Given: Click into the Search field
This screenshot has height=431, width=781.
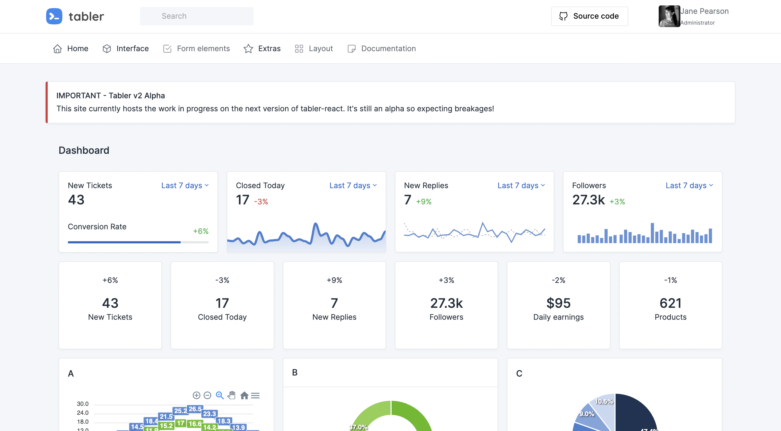Looking at the screenshot, I should tap(196, 16).
